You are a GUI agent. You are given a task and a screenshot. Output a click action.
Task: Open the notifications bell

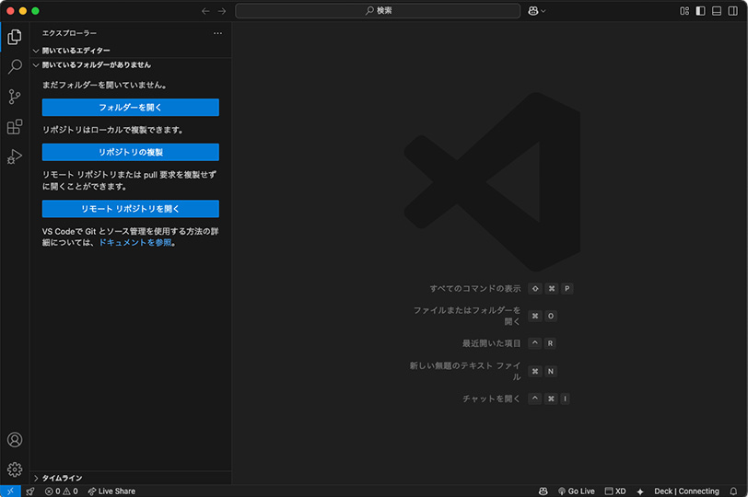733,491
